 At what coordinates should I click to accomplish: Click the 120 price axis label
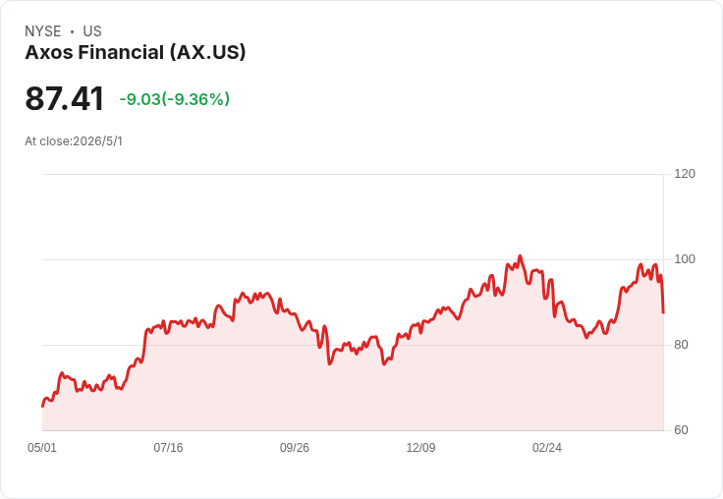685,174
